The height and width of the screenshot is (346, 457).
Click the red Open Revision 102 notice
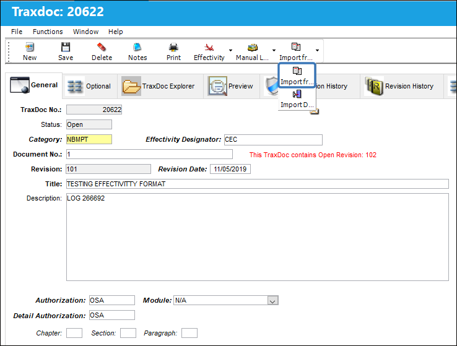click(x=313, y=155)
